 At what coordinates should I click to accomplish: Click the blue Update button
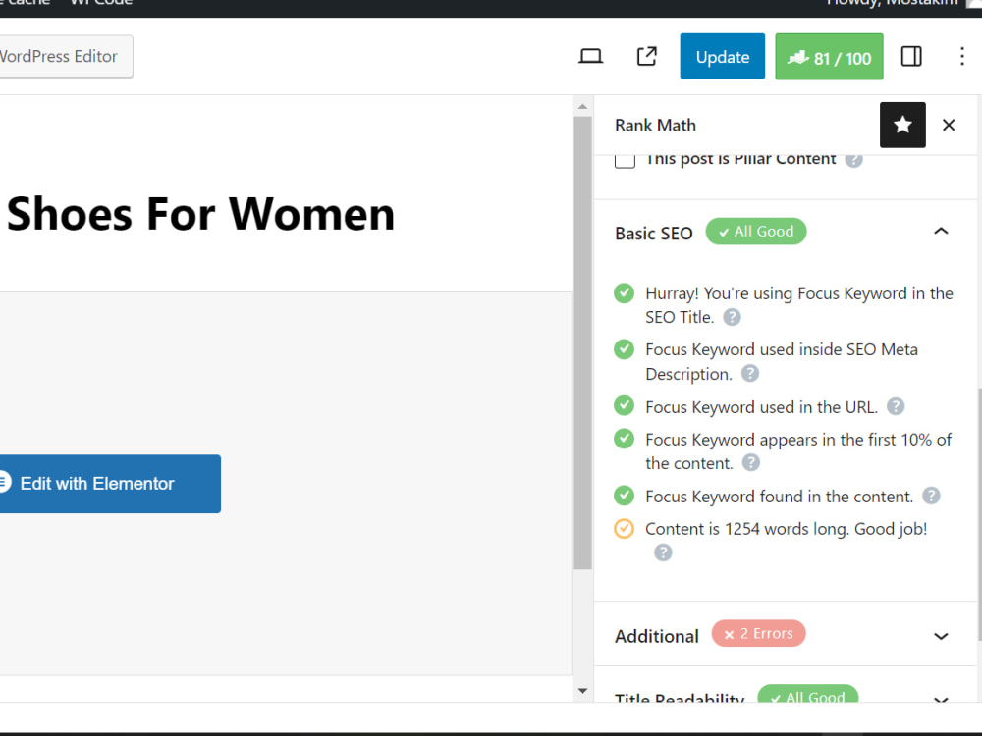pyautogui.click(x=722, y=56)
